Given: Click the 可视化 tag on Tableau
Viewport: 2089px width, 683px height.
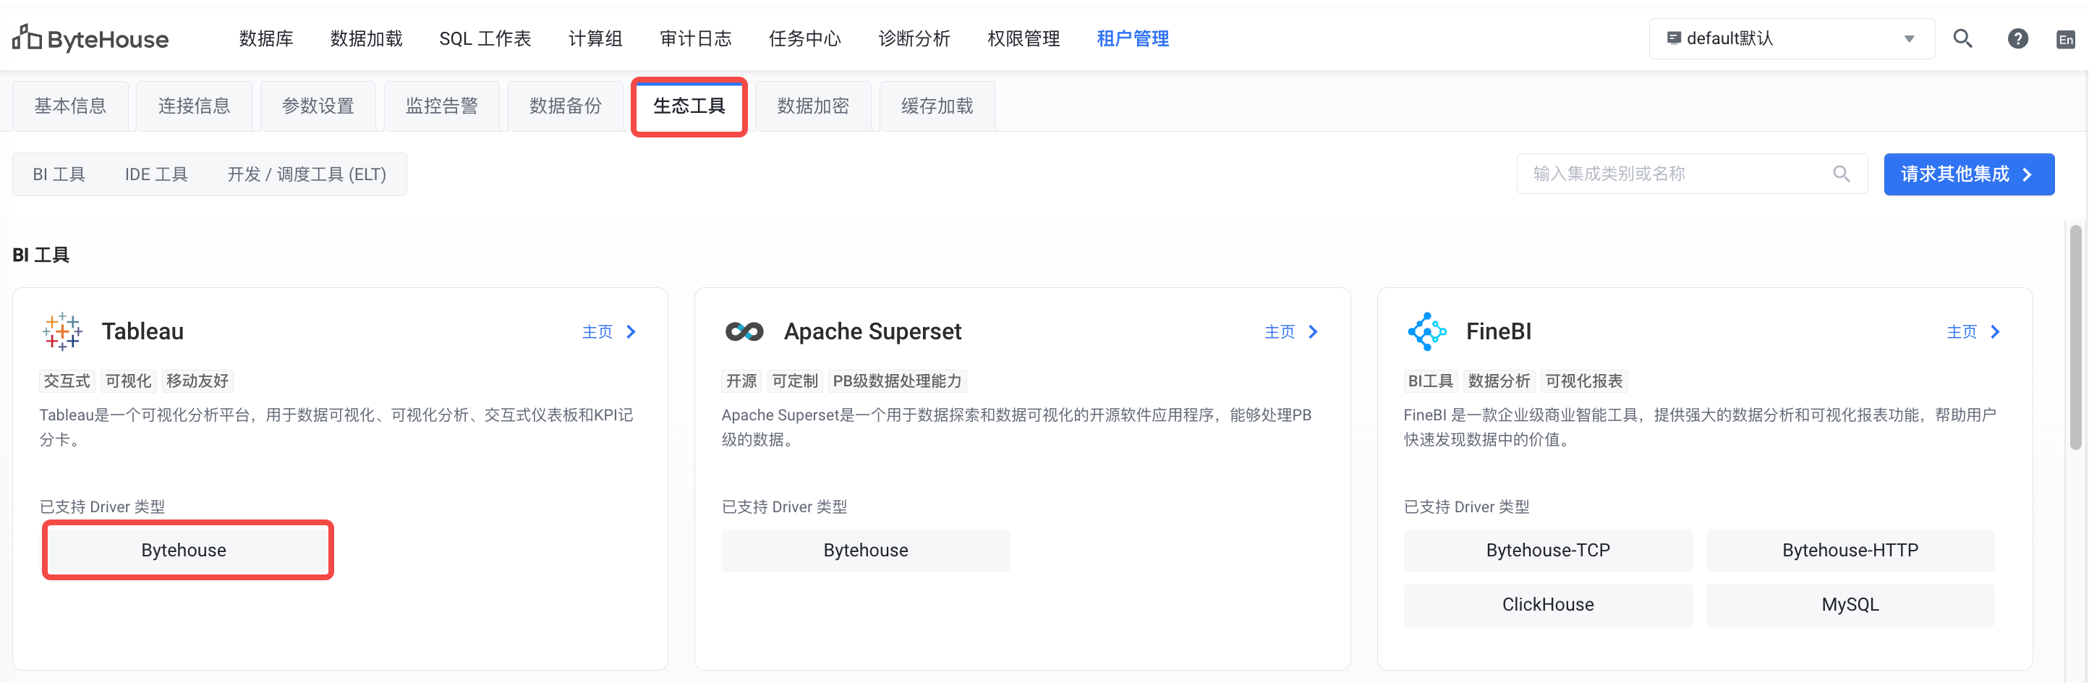Looking at the screenshot, I should tap(128, 381).
